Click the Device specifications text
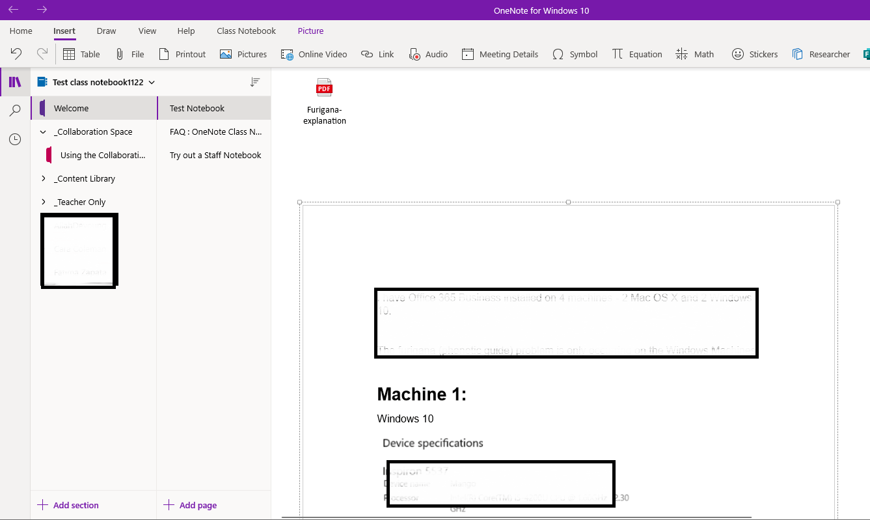870x520 pixels. [433, 443]
